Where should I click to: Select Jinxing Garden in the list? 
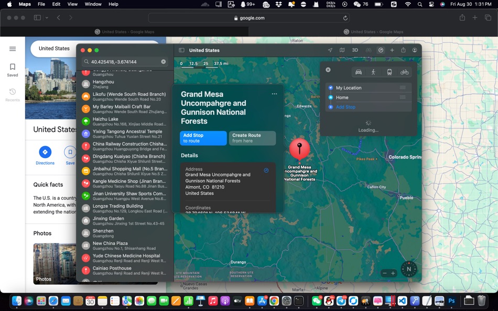(x=125, y=220)
